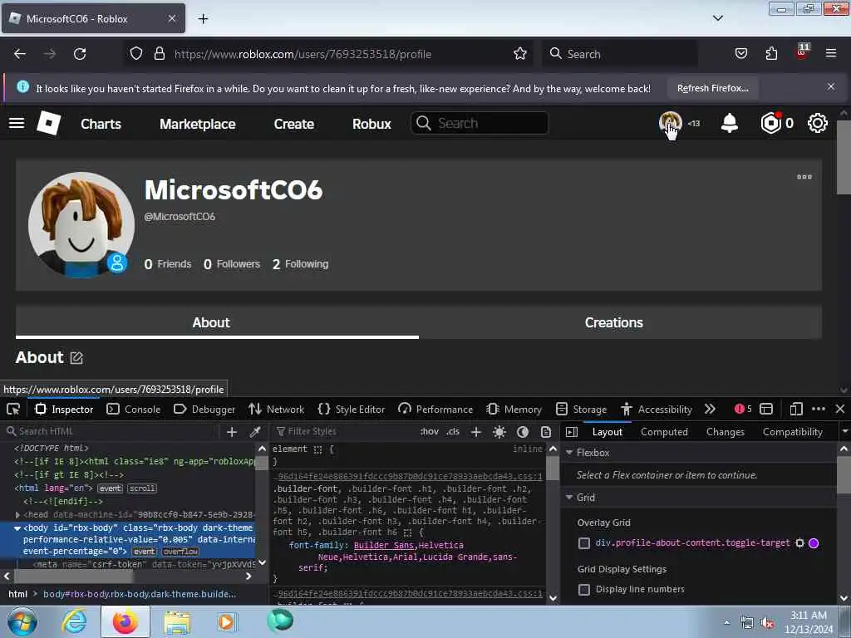Add a new CSS rule
This screenshot has width=851, height=638.
click(x=476, y=432)
